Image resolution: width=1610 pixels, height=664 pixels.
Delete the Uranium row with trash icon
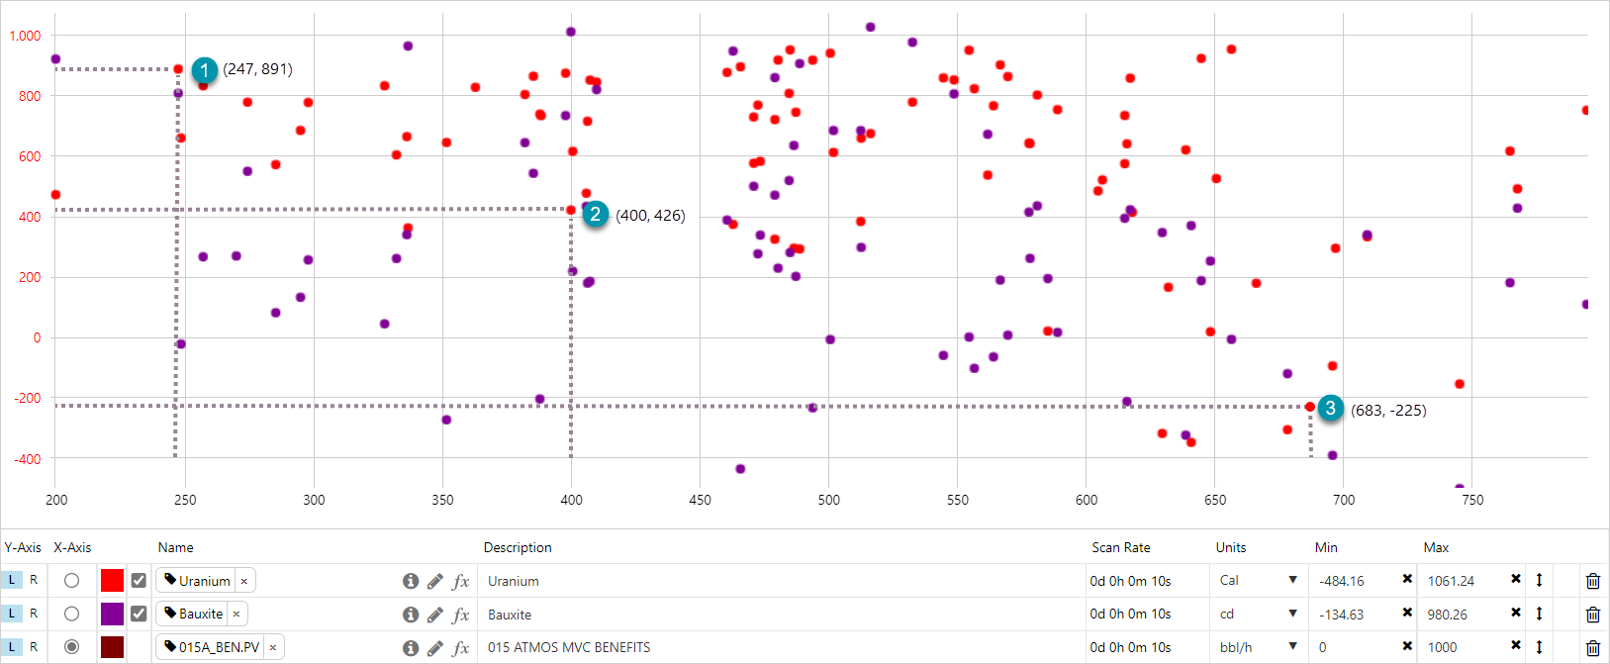point(1592,581)
